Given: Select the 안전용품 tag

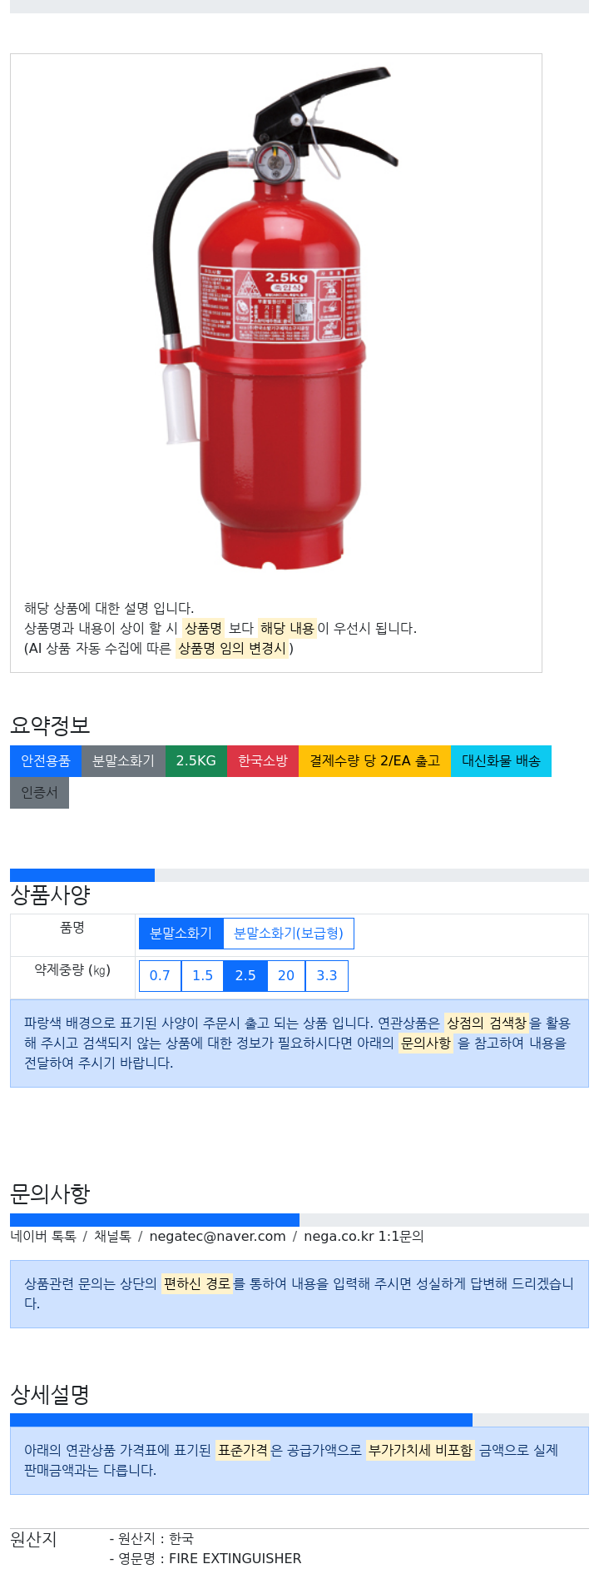Looking at the screenshot, I should tap(46, 761).
